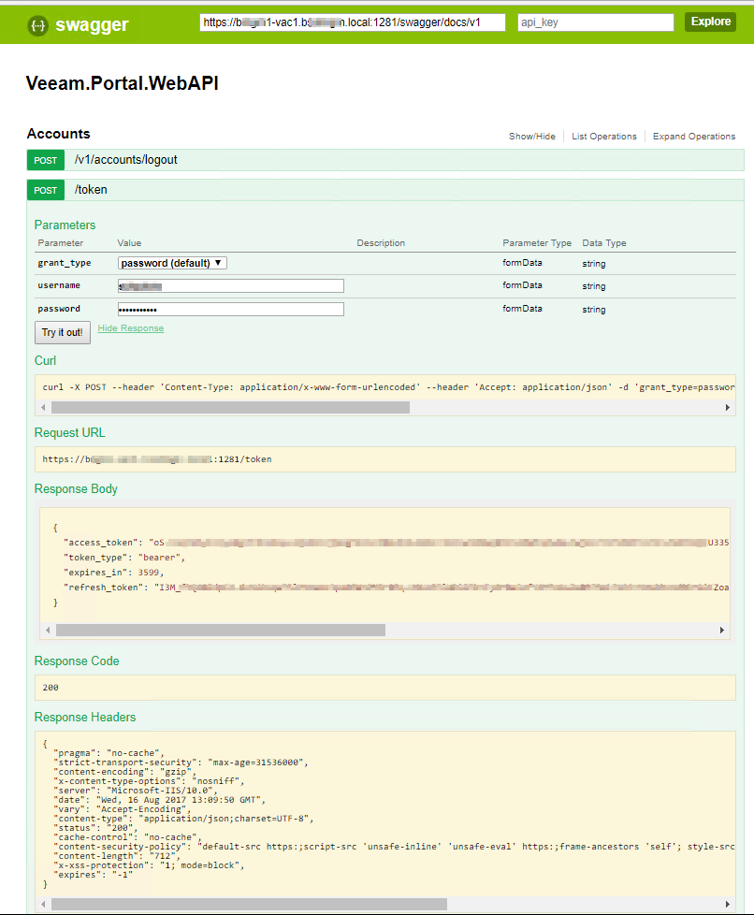The image size is (754, 915).
Task: Click the Curl heading
Action: (45, 360)
